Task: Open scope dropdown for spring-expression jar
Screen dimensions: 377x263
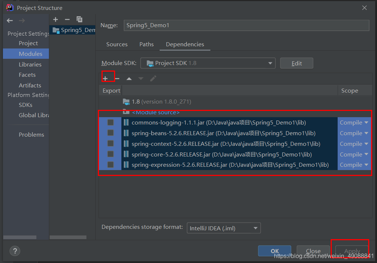Action: click(354, 165)
